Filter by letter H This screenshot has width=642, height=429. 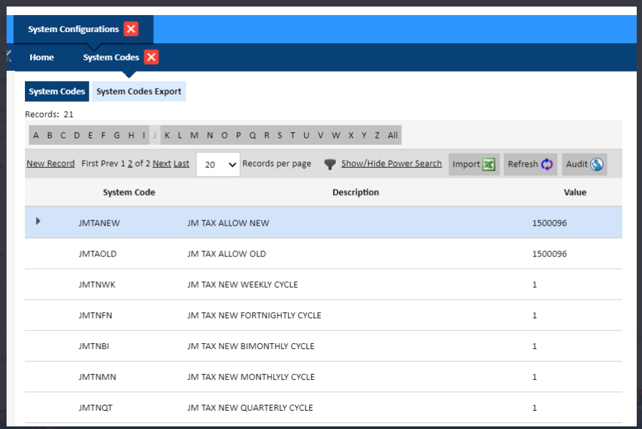coord(131,135)
